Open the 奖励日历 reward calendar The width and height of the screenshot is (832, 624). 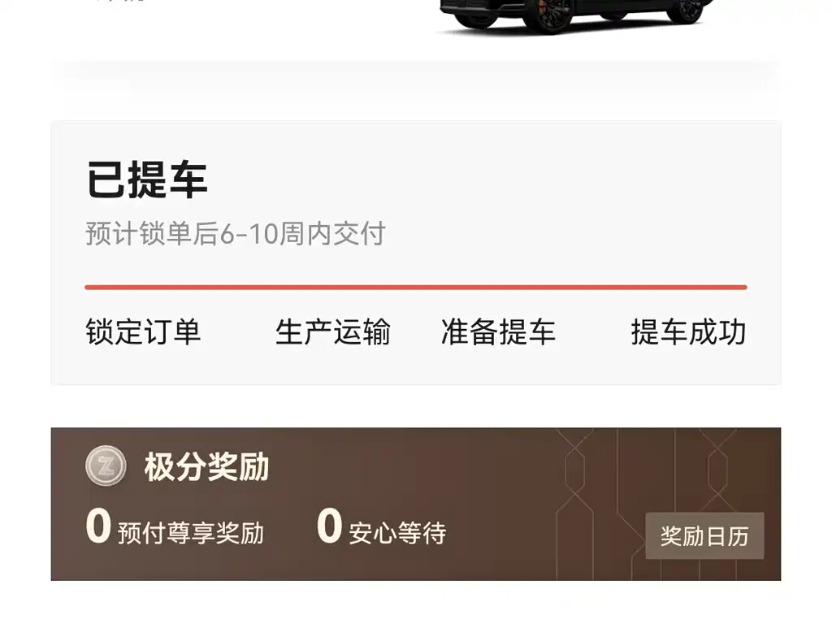(704, 536)
